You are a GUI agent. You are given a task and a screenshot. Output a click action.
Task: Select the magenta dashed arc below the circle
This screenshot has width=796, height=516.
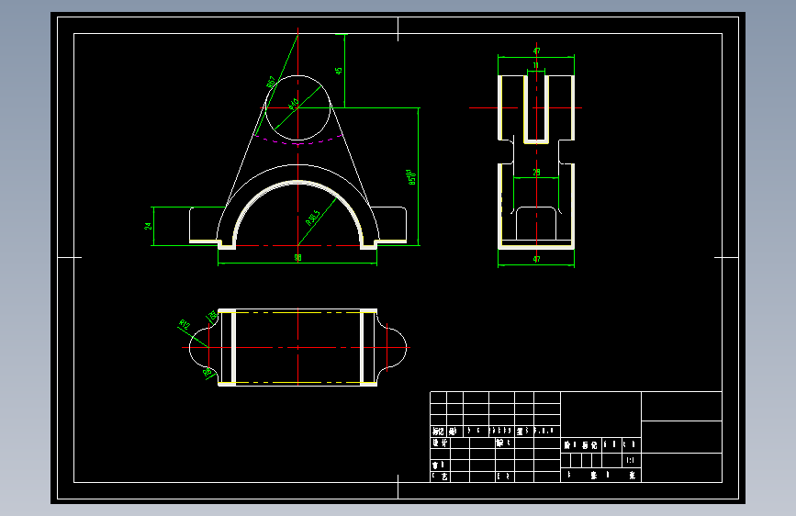pos(298,140)
